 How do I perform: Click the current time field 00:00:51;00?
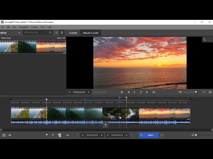coord(79,92)
